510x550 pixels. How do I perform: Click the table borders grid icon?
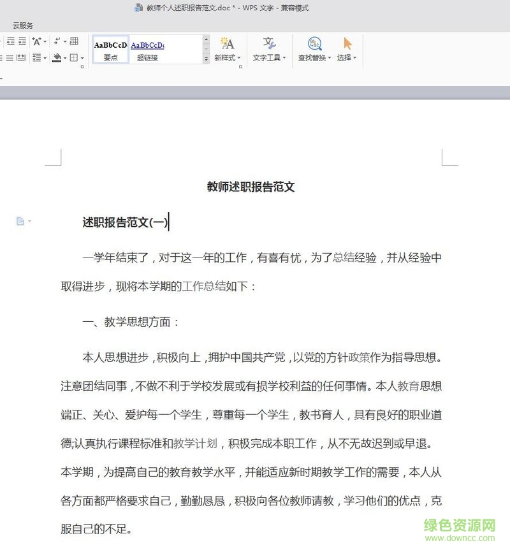pos(75,41)
